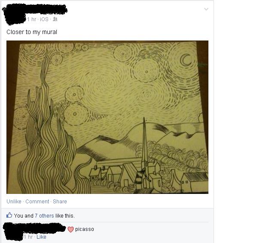275x243 pixels.
Task: Click the blacked-out commenter name
Action: [x=44, y=228]
